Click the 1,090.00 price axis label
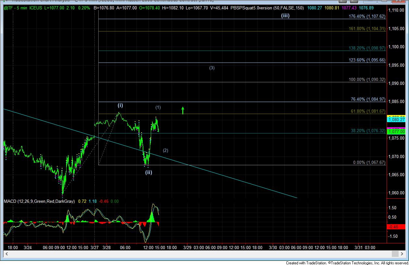This screenshot has height=265, width=409. pyautogui.click(x=397, y=83)
